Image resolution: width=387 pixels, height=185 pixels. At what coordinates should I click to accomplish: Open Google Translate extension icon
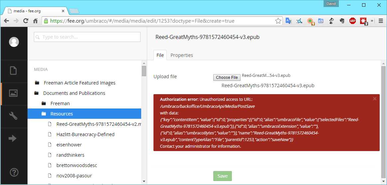tap(289, 21)
